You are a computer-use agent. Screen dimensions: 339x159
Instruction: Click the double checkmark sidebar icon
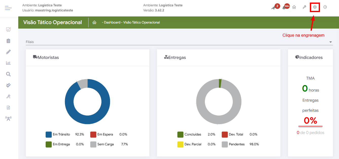(8, 85)
